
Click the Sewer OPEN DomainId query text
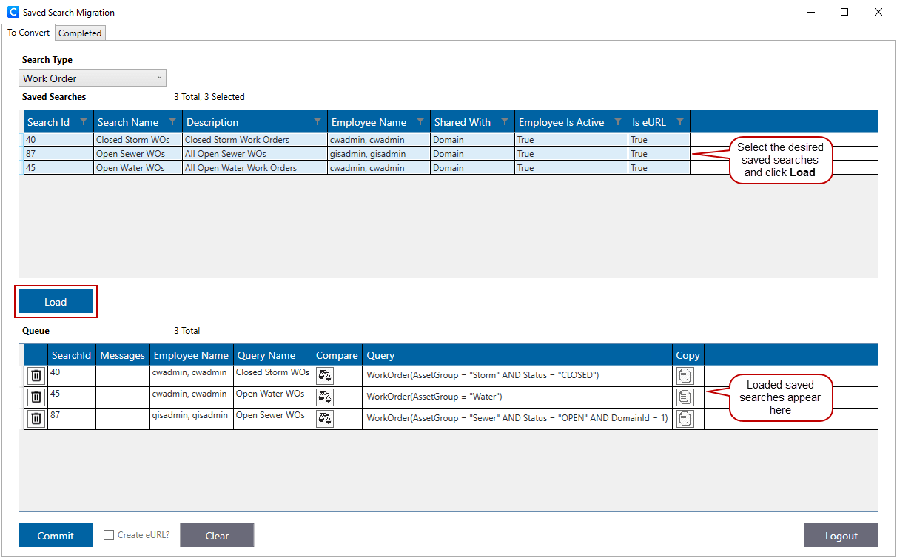point(517,418)
